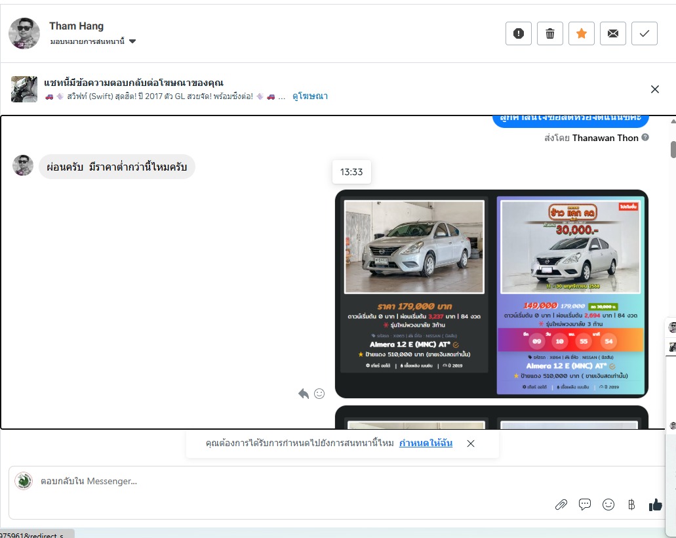The height and width of the screenshot is (538, 676).
Task: Open Tham Hang profile picture in header
Action: [x=24, y=33]
